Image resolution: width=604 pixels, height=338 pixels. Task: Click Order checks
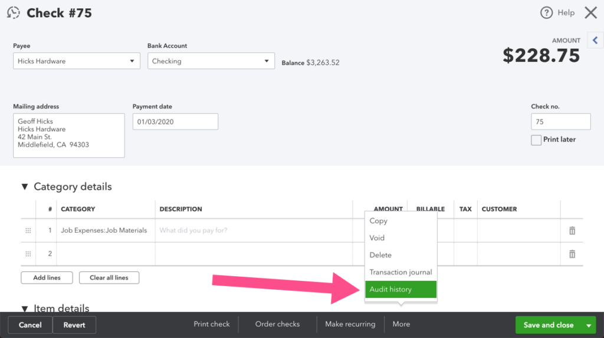tap(277, 324)
